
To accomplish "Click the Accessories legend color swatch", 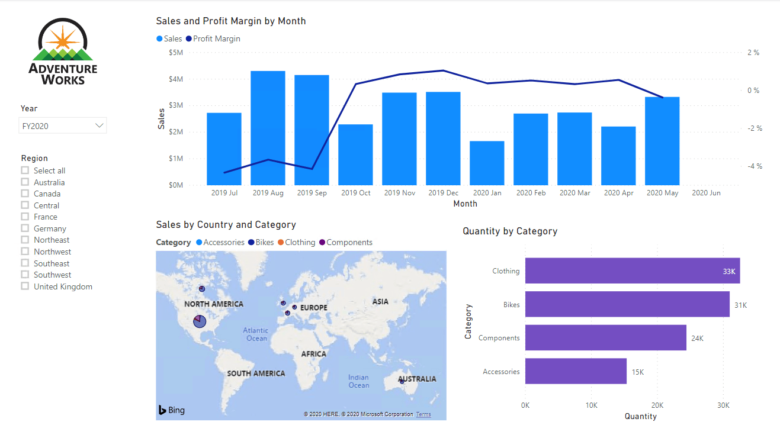I will click(199, 243).
